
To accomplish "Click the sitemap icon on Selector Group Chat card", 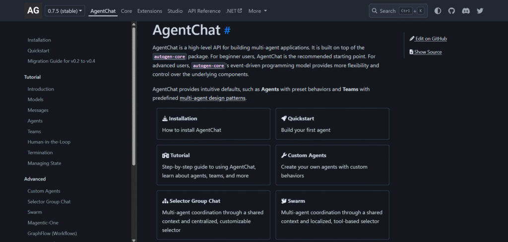I will pyautogui.click(x=165, y=201).
